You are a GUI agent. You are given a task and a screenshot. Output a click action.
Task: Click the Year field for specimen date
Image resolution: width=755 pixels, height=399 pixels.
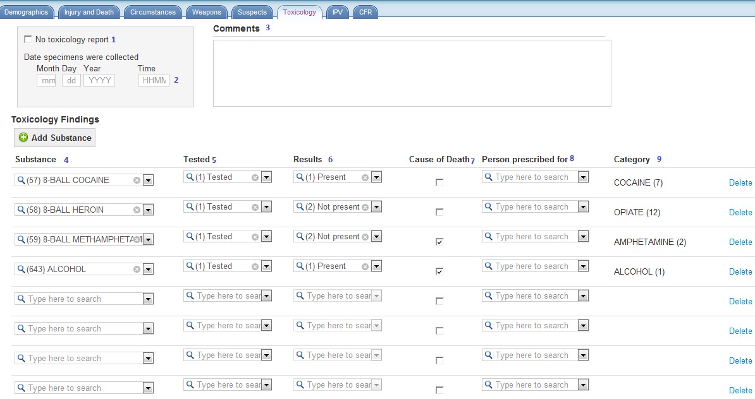click(x=99, y=81)
